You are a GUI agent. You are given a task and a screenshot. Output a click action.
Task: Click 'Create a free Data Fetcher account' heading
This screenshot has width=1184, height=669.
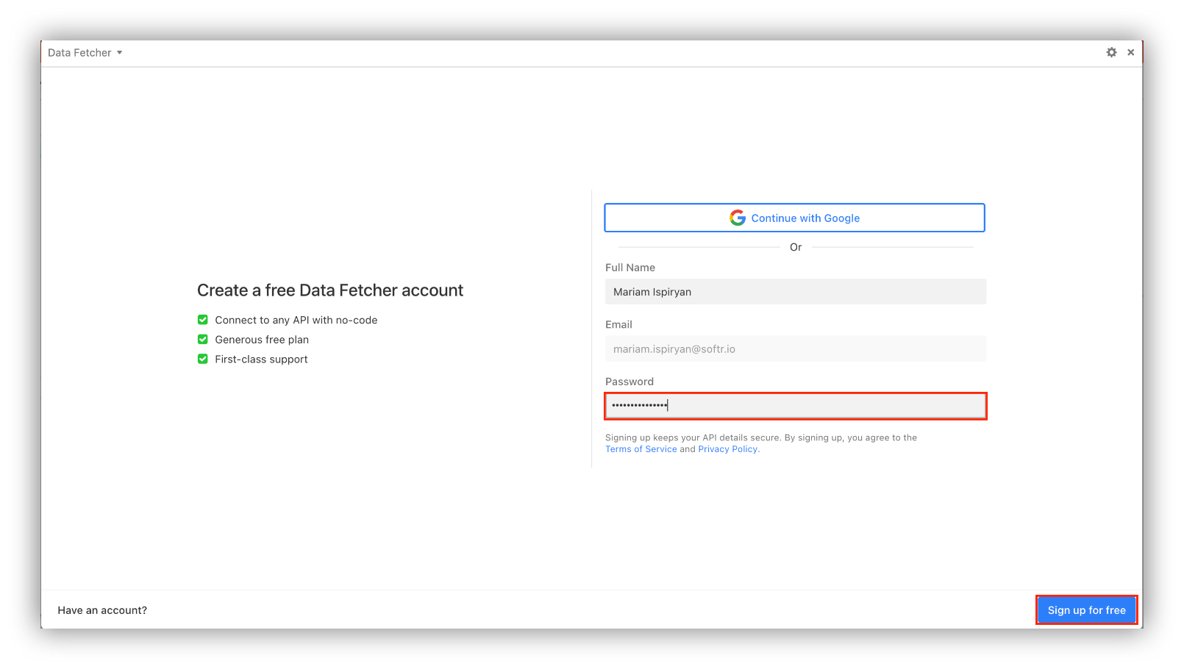tap(330, 290)
